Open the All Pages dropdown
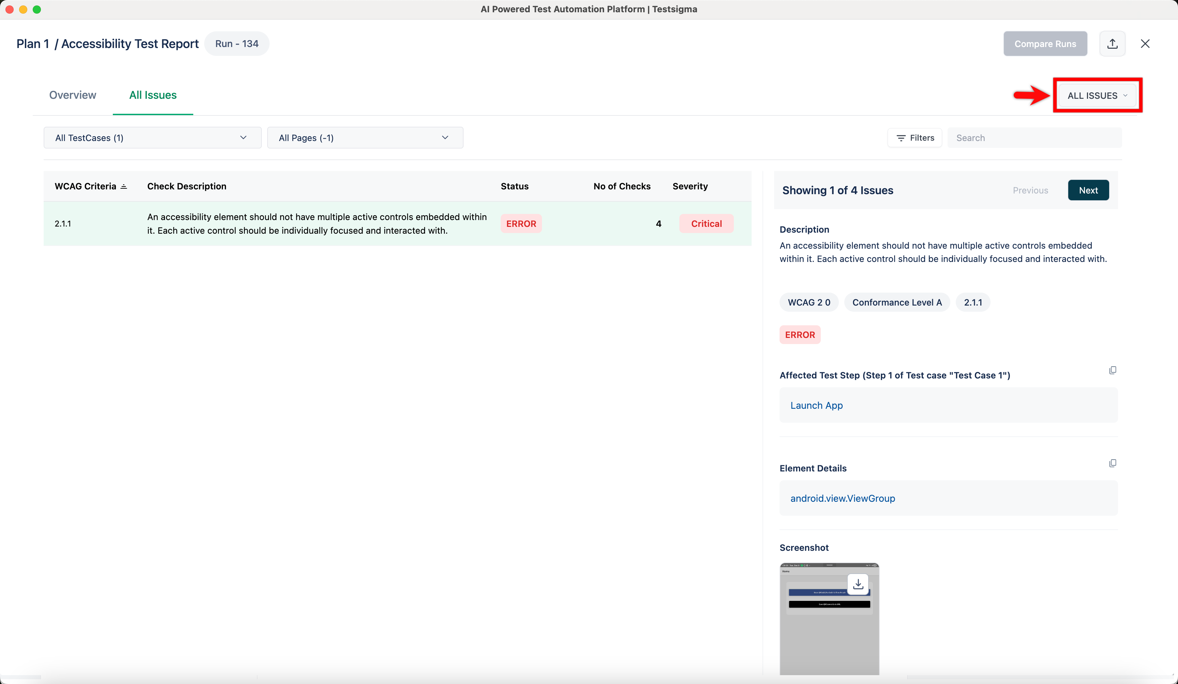1178x684 pixels. coord(365,137)
